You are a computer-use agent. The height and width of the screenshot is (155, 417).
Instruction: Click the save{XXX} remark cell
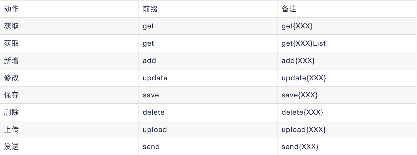point(299,95)
